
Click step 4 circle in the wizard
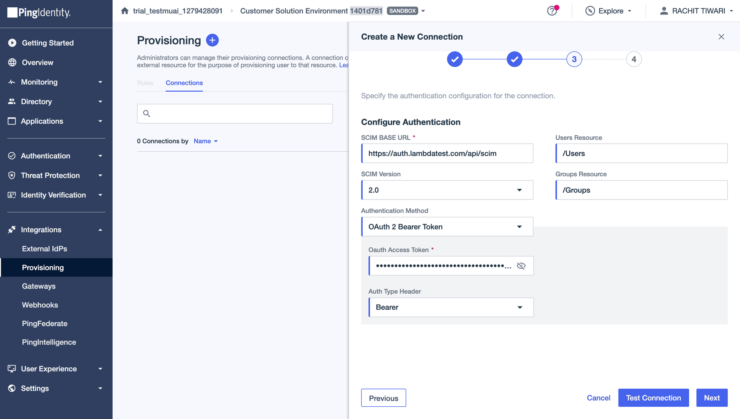(634, 59)
